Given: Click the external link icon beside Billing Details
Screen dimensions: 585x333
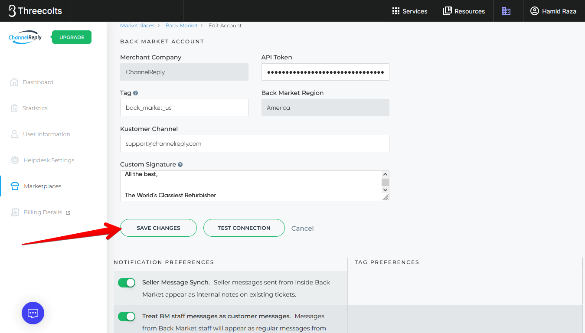Looking at the screenshot, I should tap(68, 212).
